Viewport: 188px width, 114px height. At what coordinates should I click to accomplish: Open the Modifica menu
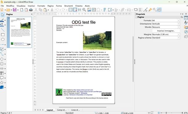click(10, 6)
